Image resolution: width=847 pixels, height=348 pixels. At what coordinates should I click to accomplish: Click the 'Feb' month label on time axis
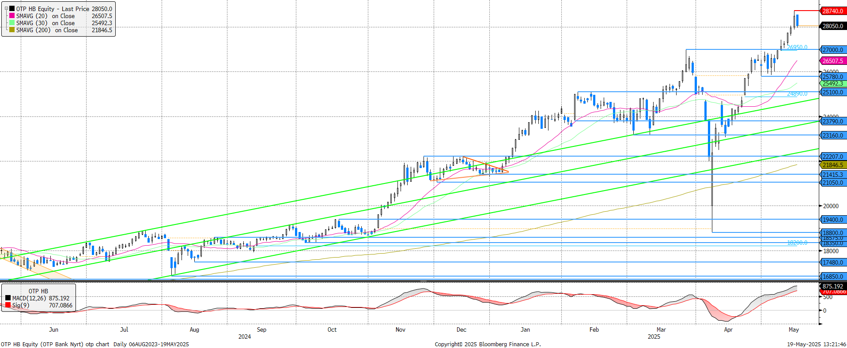coord(594,329)
